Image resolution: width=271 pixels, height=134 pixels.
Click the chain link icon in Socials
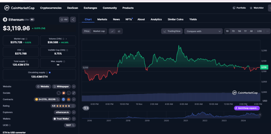click(x=74, y=93)
